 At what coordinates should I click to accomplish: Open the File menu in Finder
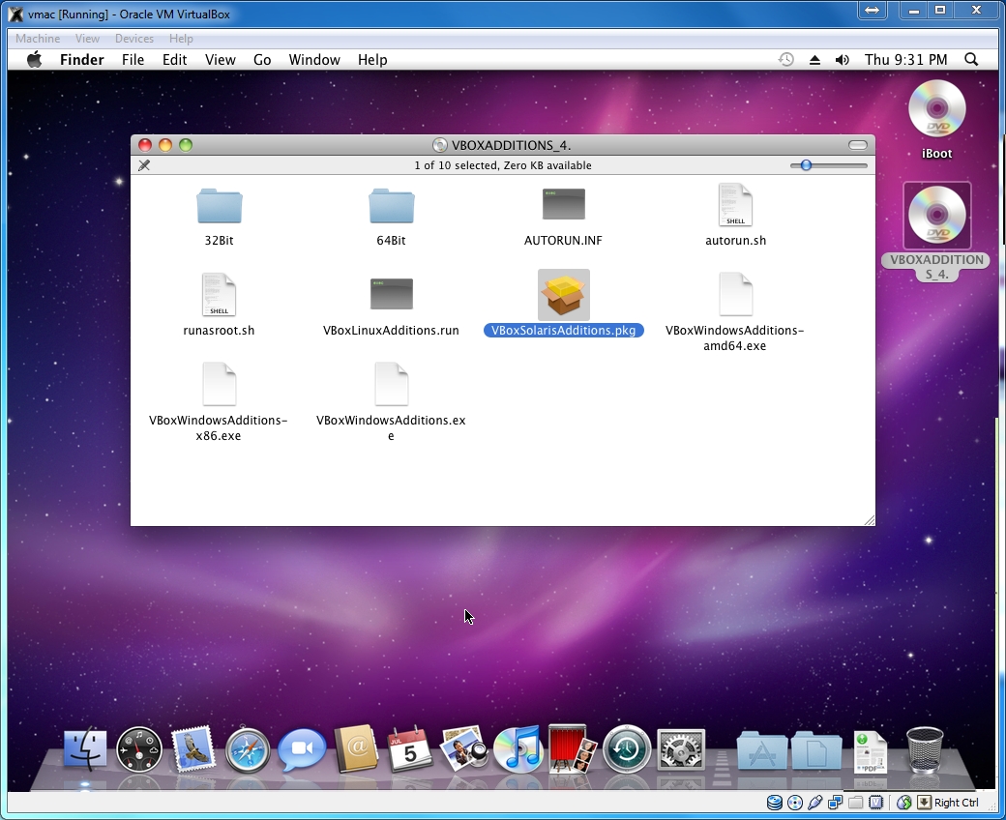pos(133,60)
